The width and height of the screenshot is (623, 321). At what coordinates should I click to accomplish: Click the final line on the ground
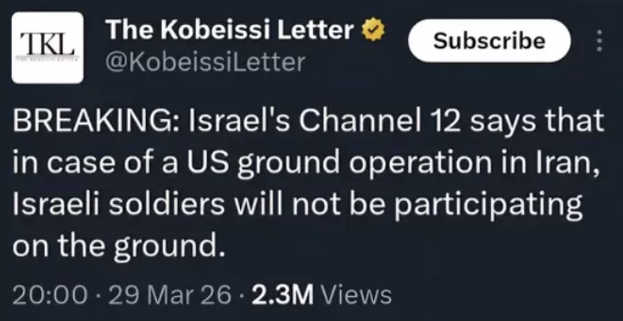coord(119,246)
